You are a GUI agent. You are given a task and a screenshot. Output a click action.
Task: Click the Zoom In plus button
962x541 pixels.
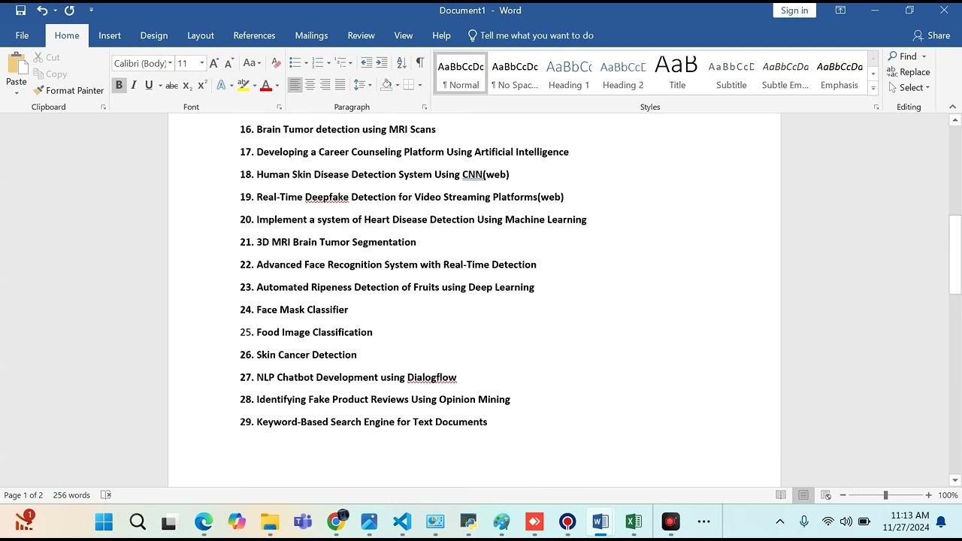coord(928,495)
